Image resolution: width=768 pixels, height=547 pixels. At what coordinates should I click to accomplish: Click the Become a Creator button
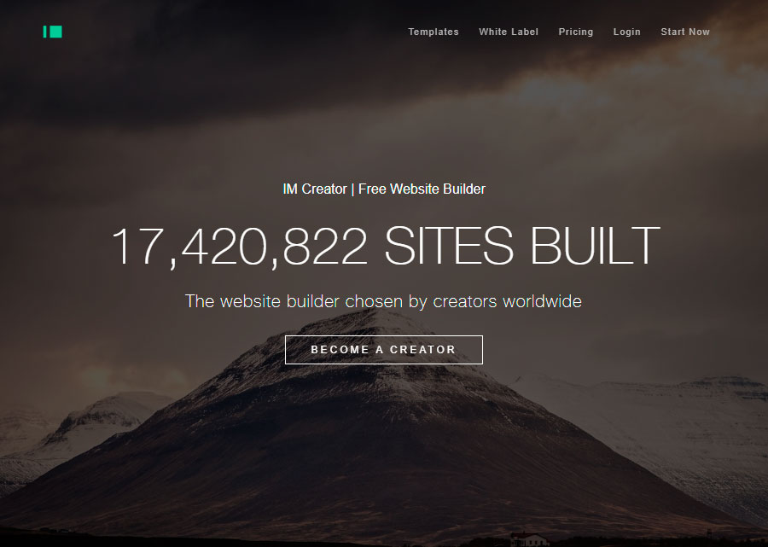[x=384, y=350]
